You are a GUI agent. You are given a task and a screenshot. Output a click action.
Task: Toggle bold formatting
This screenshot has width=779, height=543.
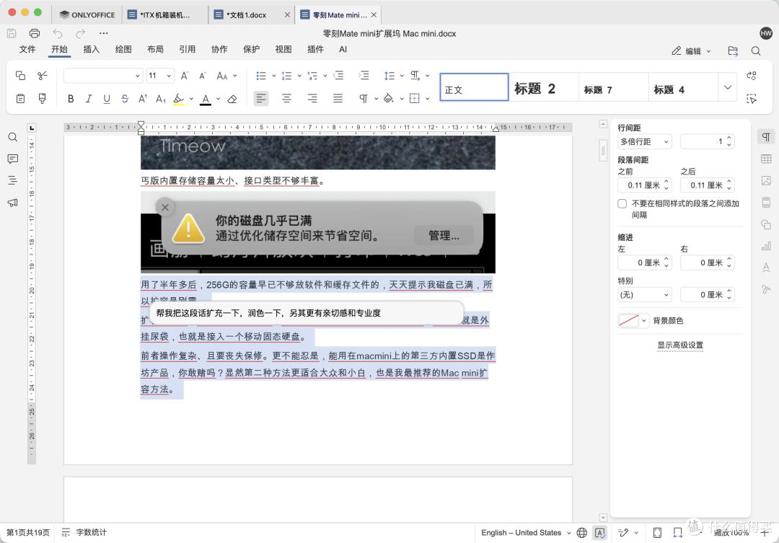coord(71,99)
